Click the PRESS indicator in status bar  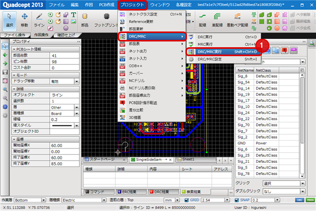click(x=310, y=200)
